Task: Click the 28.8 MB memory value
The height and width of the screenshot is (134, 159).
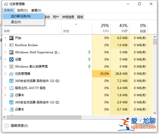Action: pos(121,74)
